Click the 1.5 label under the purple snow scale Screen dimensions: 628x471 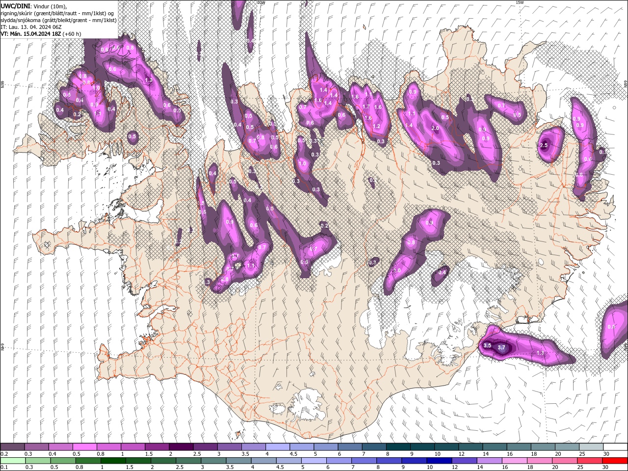click(x=149, y=454)
